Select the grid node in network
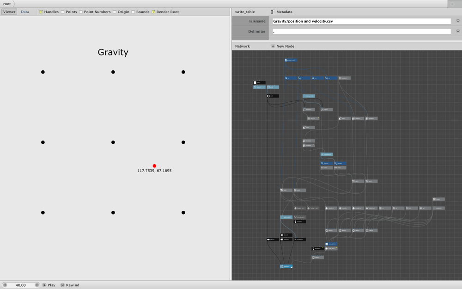Image resolution: width=462 pixels, height=289 pixels. click(273, 87)
